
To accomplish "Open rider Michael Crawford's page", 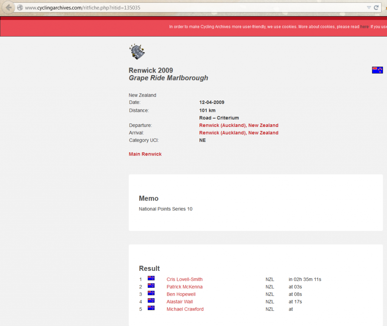I will [x=185, y=309].
